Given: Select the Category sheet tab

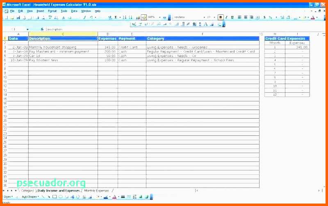Looking at the screenshot, I should [x=27, y=191].
